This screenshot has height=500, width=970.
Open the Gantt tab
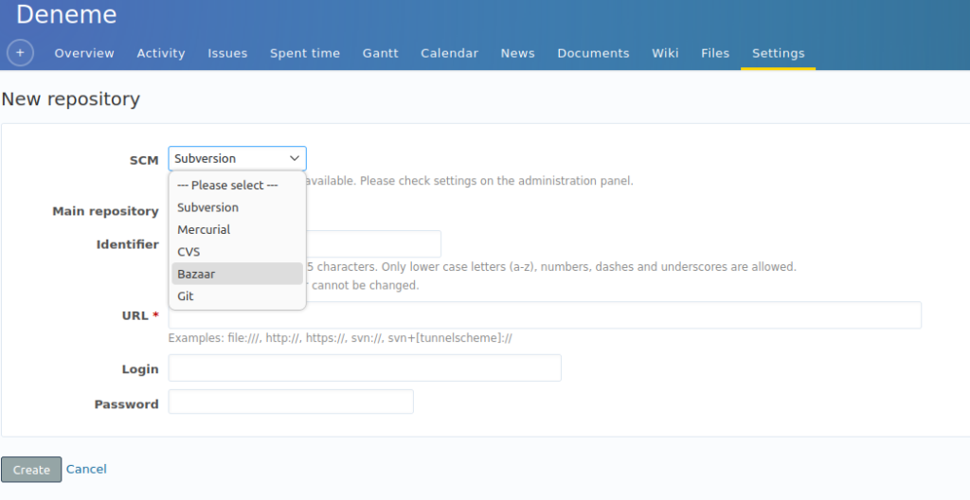click(x=380, y=53)
